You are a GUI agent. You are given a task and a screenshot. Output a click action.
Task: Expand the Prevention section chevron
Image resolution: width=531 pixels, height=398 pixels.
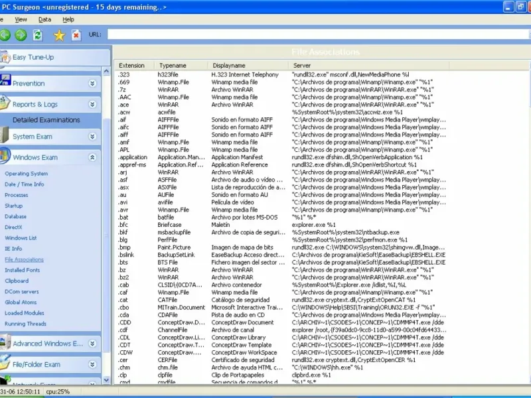tap(92, 84)
